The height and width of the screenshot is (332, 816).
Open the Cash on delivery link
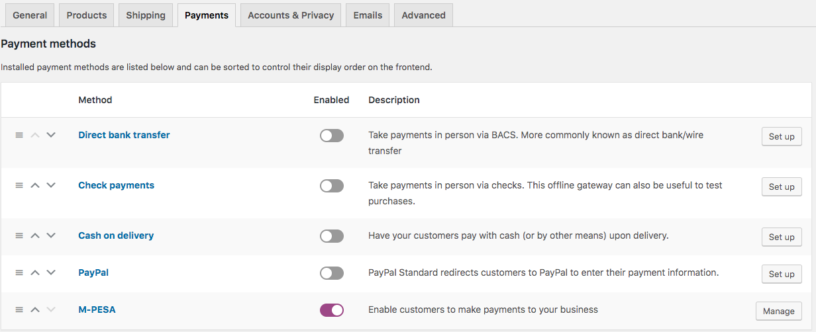[x=116, y=235]
